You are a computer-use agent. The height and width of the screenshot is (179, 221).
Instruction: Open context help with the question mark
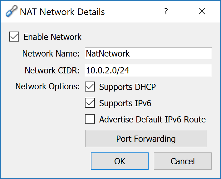click(166, 11)
